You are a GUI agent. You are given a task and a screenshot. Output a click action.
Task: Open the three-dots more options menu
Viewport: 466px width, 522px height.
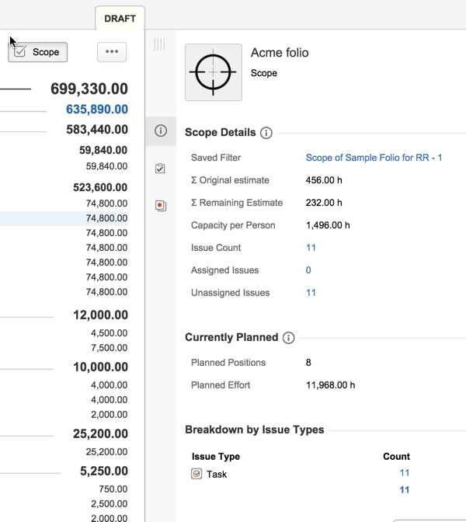tap(112, 52)
